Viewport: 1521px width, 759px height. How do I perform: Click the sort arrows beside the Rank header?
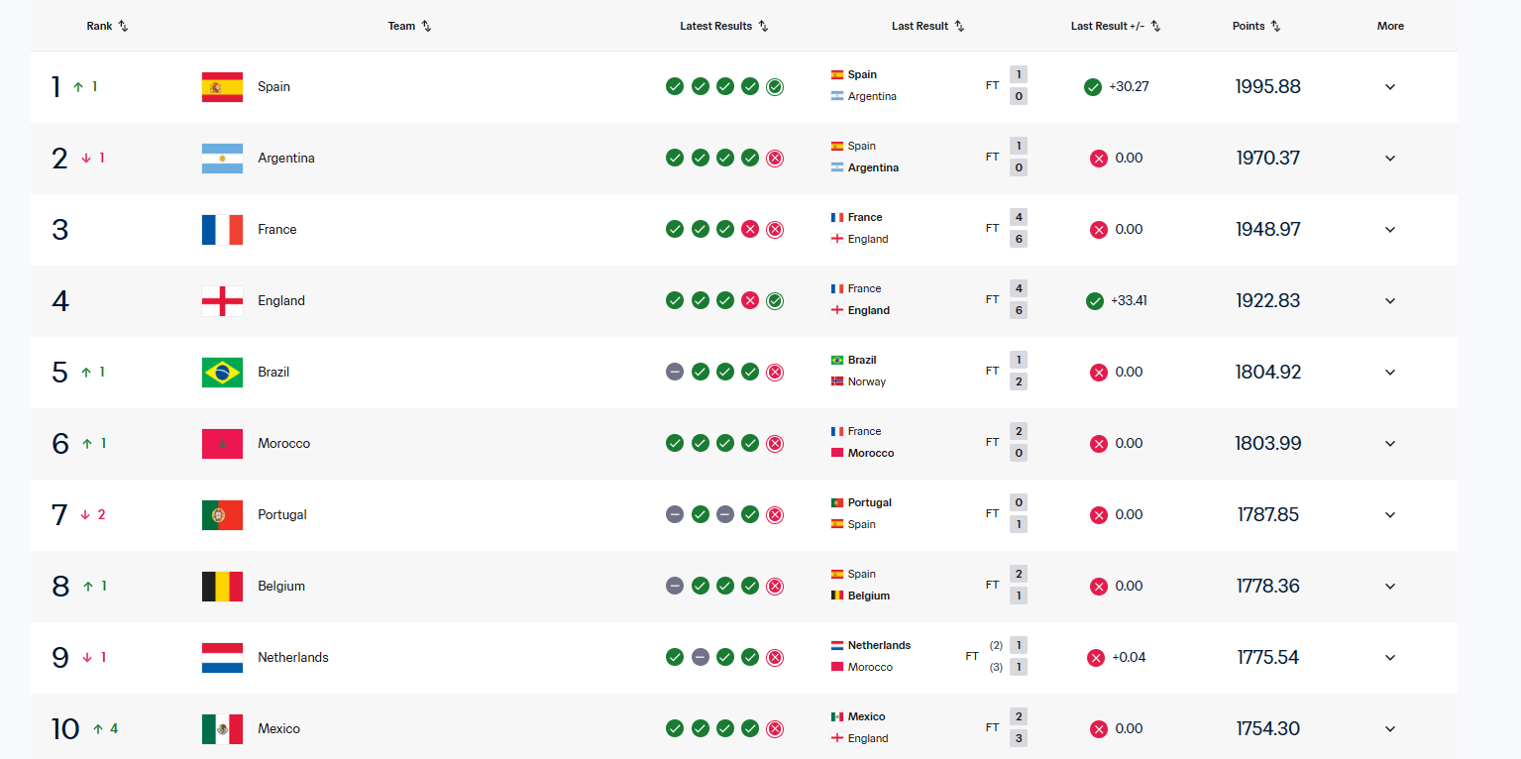click(123, 26)
